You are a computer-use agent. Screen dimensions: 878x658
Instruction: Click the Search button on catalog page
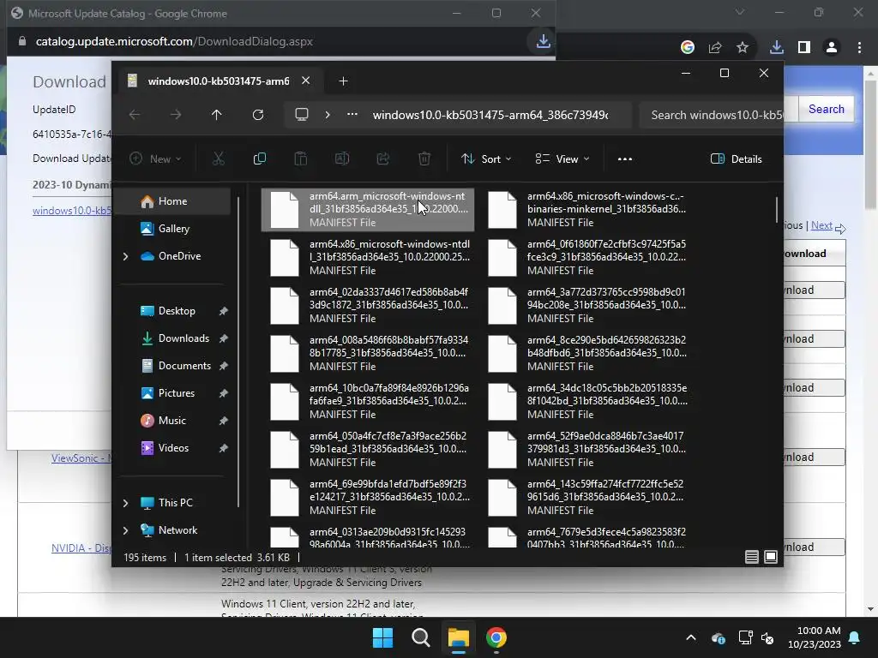(826, 109)
